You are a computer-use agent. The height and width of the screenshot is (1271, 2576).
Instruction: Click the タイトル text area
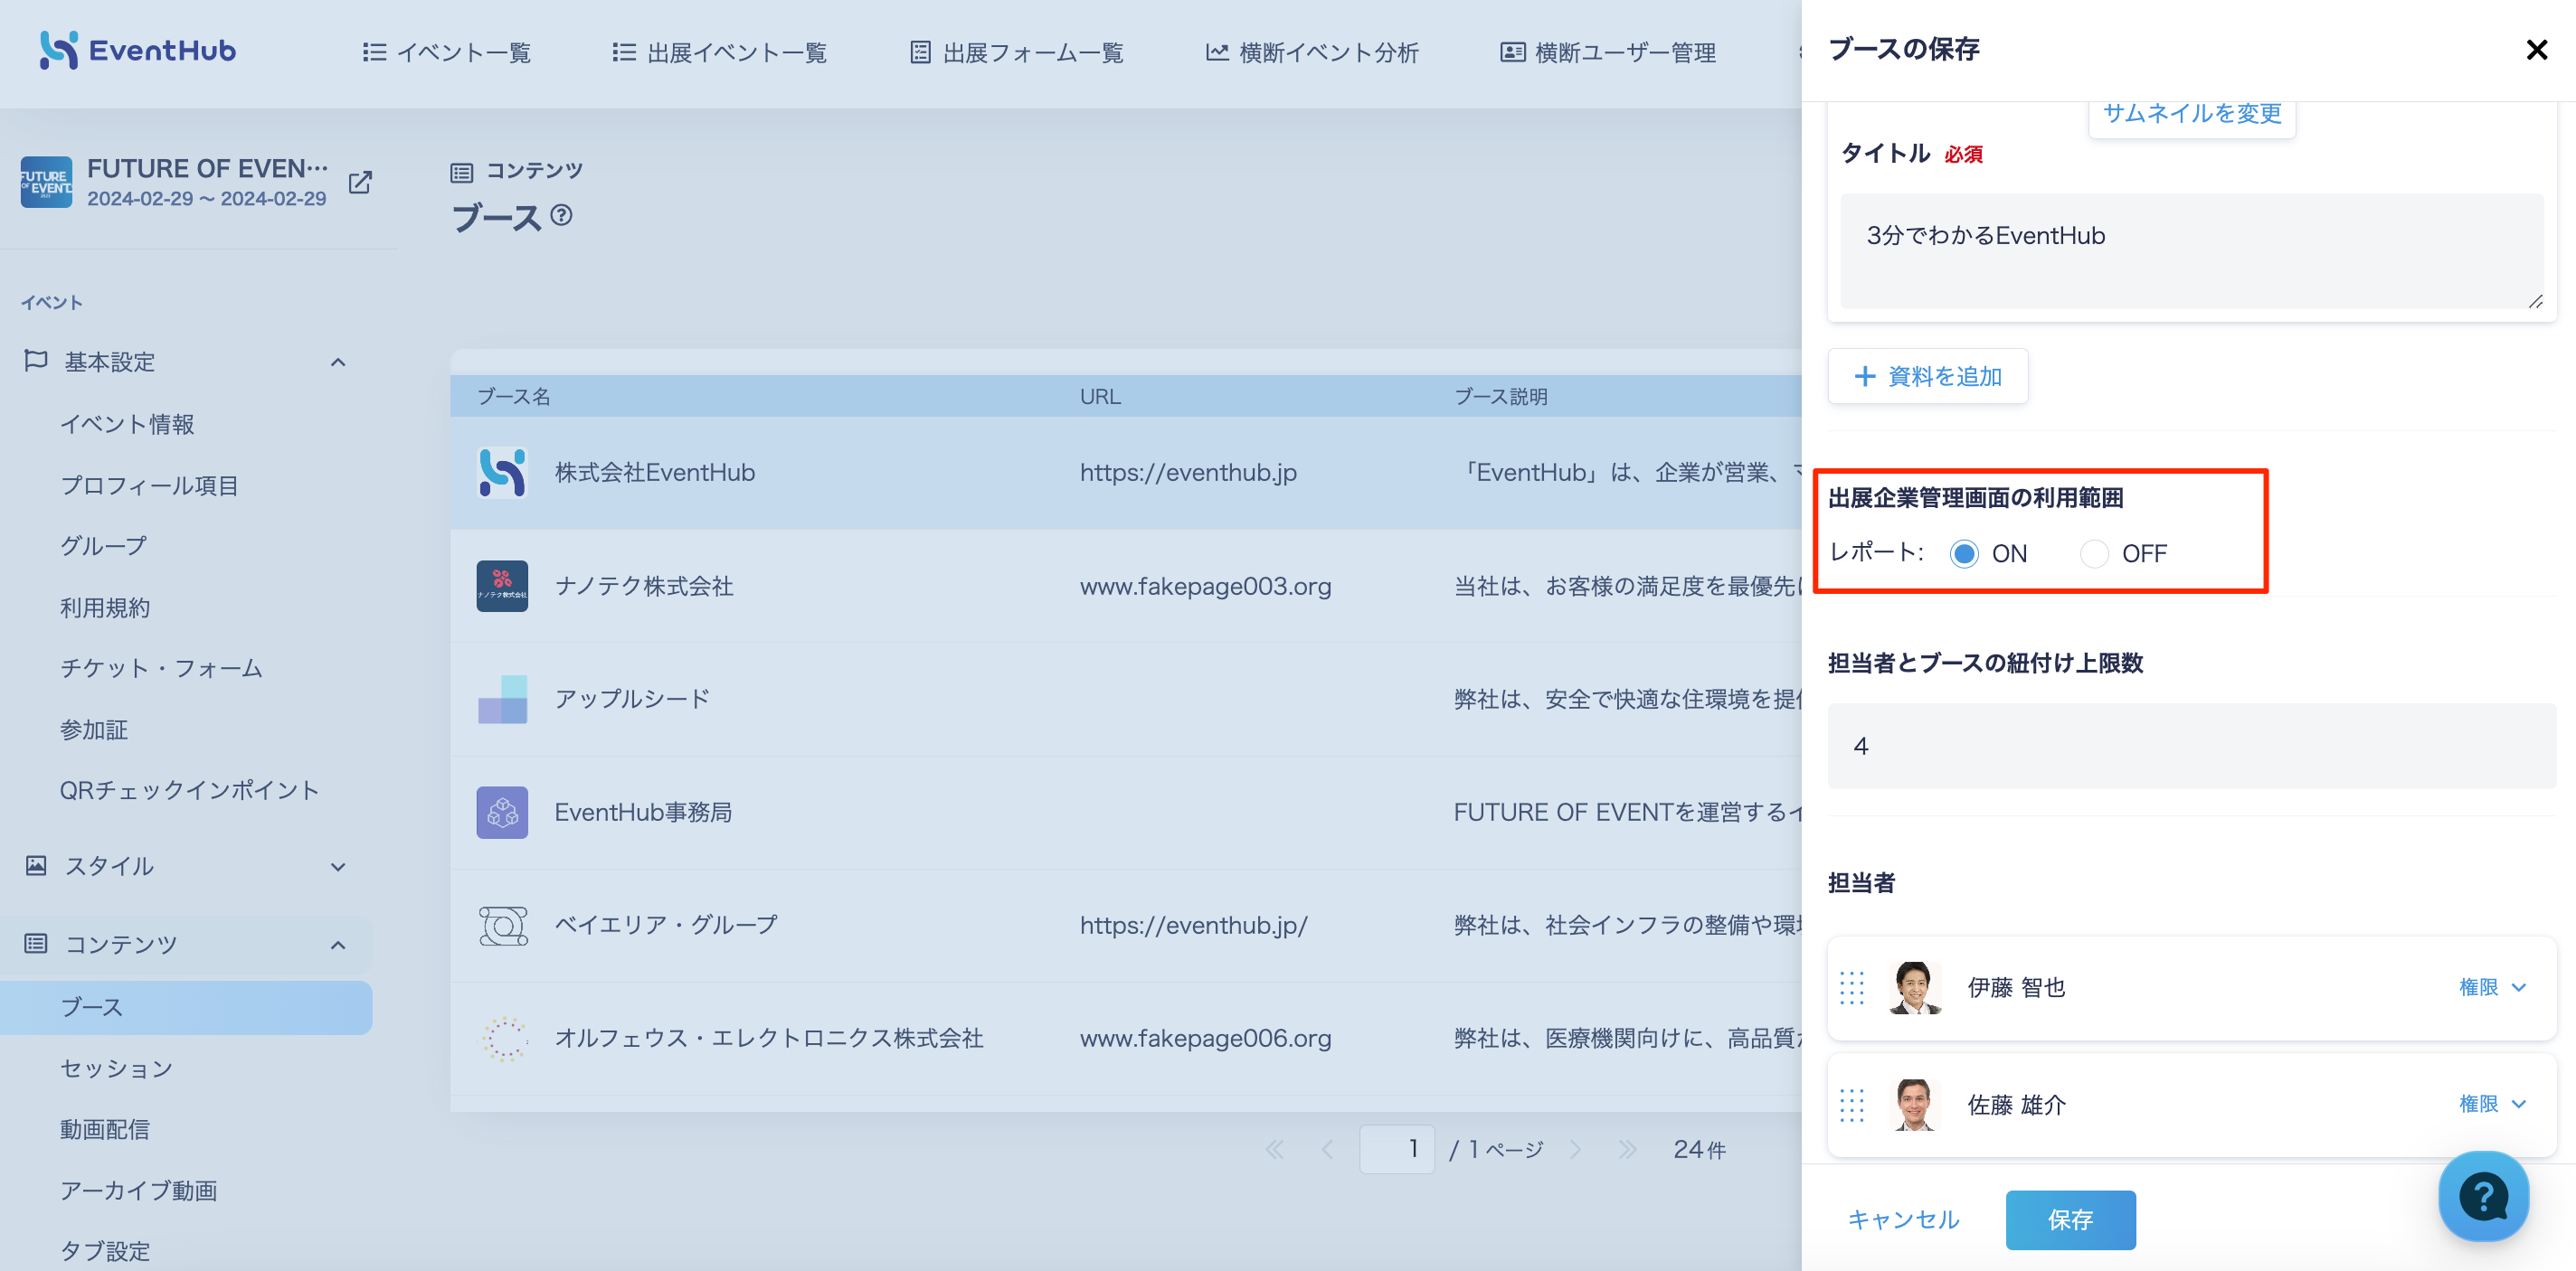point(2192,250)
